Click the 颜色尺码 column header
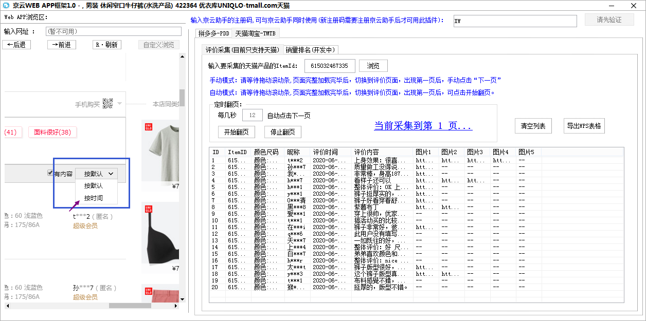 pos(268,153)
